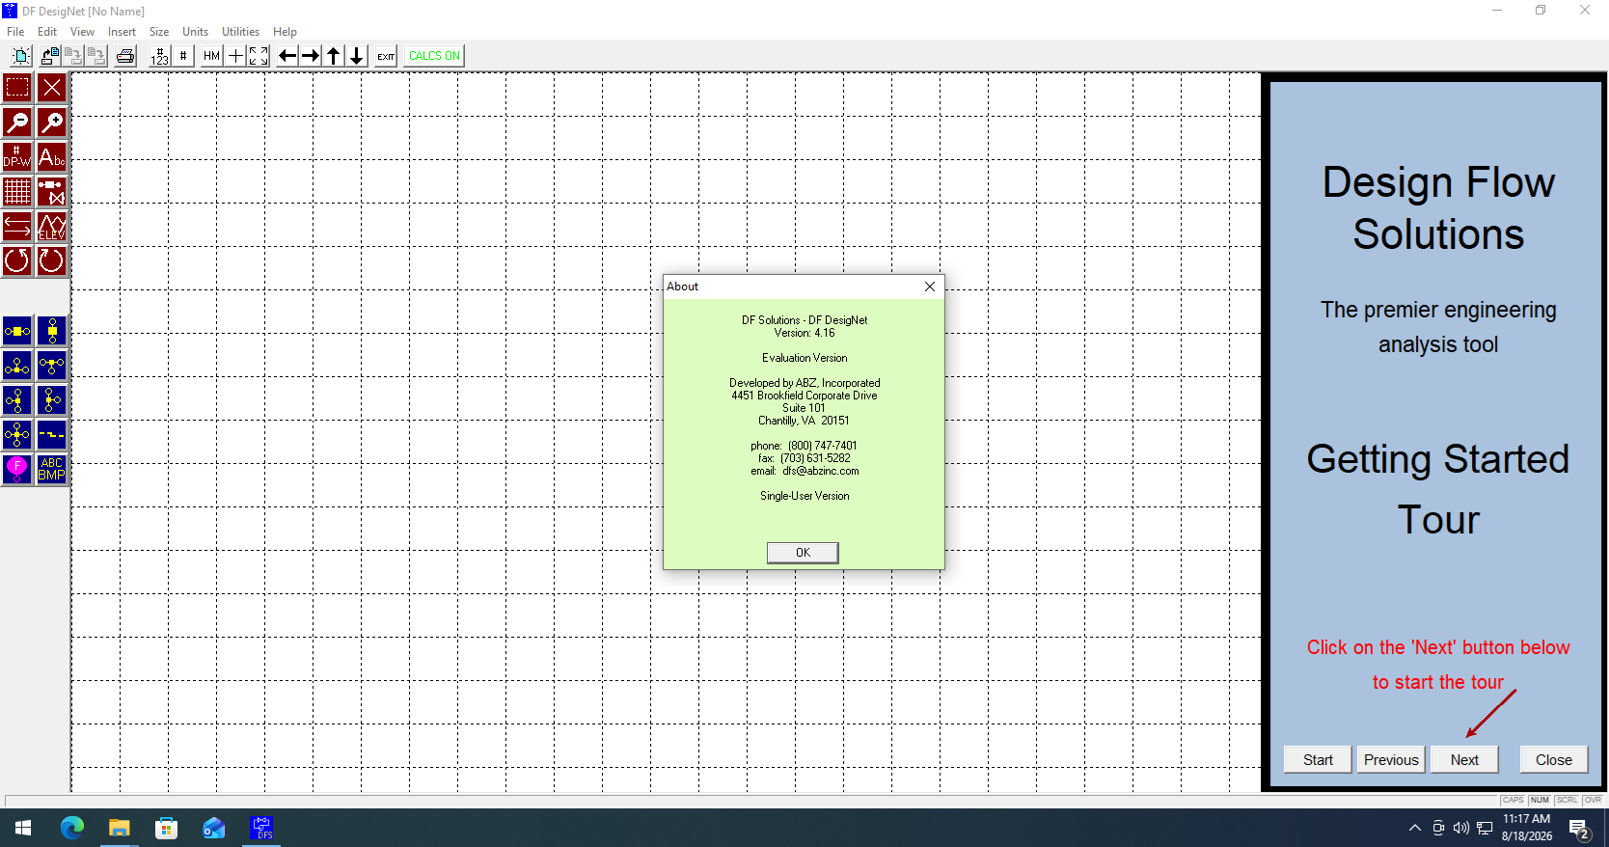Click the NUM status bar indicator
Screen dimensions: 1609x847
tap(1540, 800)
